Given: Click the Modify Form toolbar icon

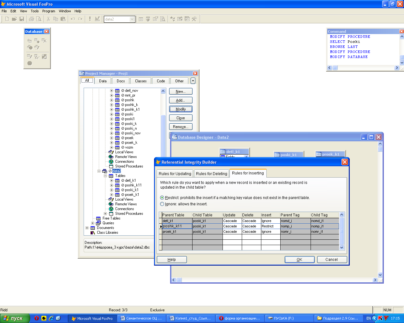Looking at the screenshot, I should point(98,19).
